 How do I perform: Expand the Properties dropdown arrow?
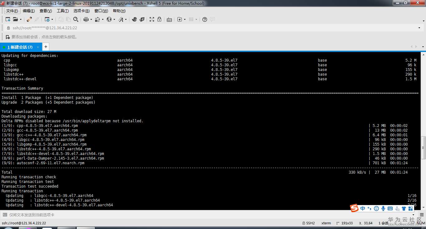click(52, 19)
